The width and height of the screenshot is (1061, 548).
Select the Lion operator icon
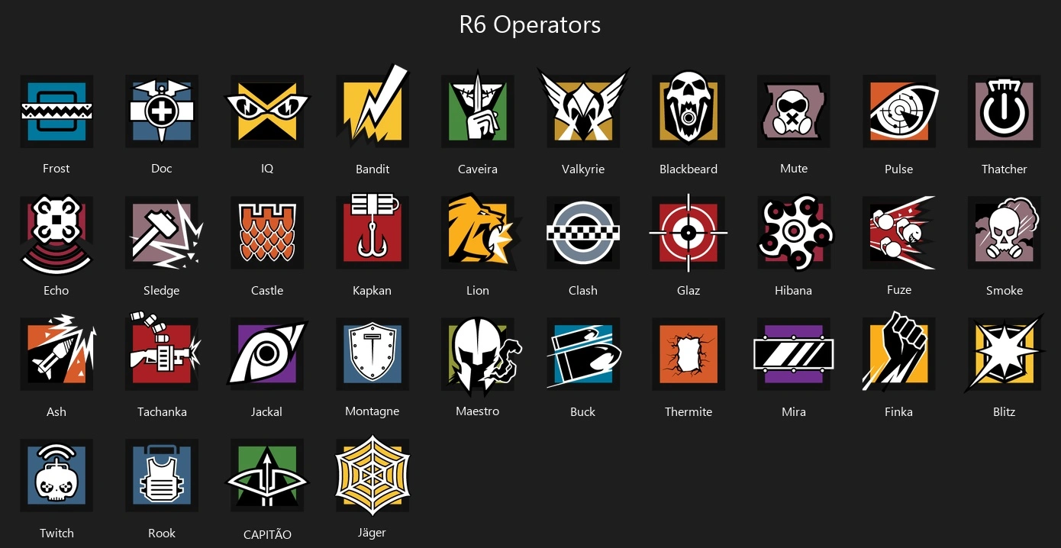[482, 230]
